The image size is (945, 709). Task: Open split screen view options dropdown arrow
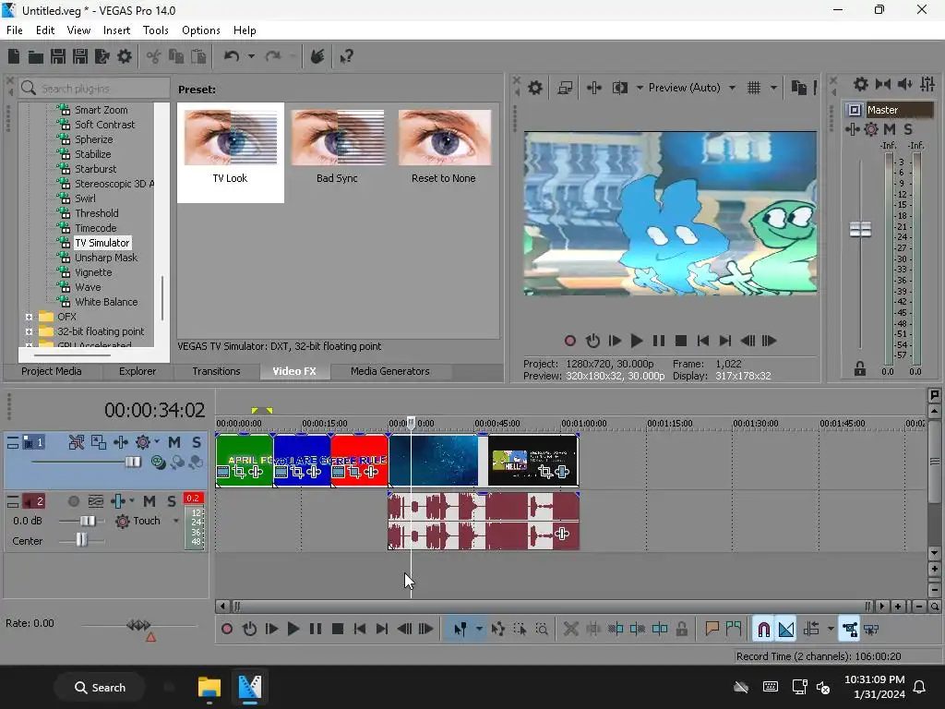click(x=640, y=88)
